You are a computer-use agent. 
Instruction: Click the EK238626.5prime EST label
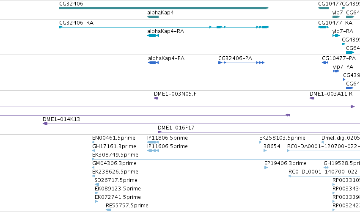(x=115, y=172)
